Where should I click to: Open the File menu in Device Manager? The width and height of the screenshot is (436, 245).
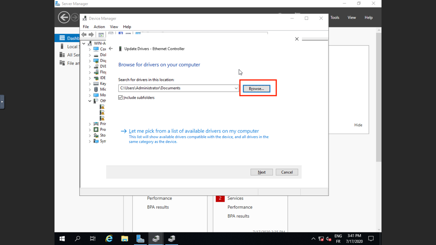pyautogui.click(x=86, y=27)
